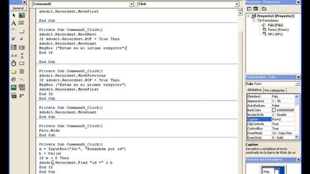Viewport: 310px width, 174px height.
Task: Select the Data control tool
Action: pos(22,87)
